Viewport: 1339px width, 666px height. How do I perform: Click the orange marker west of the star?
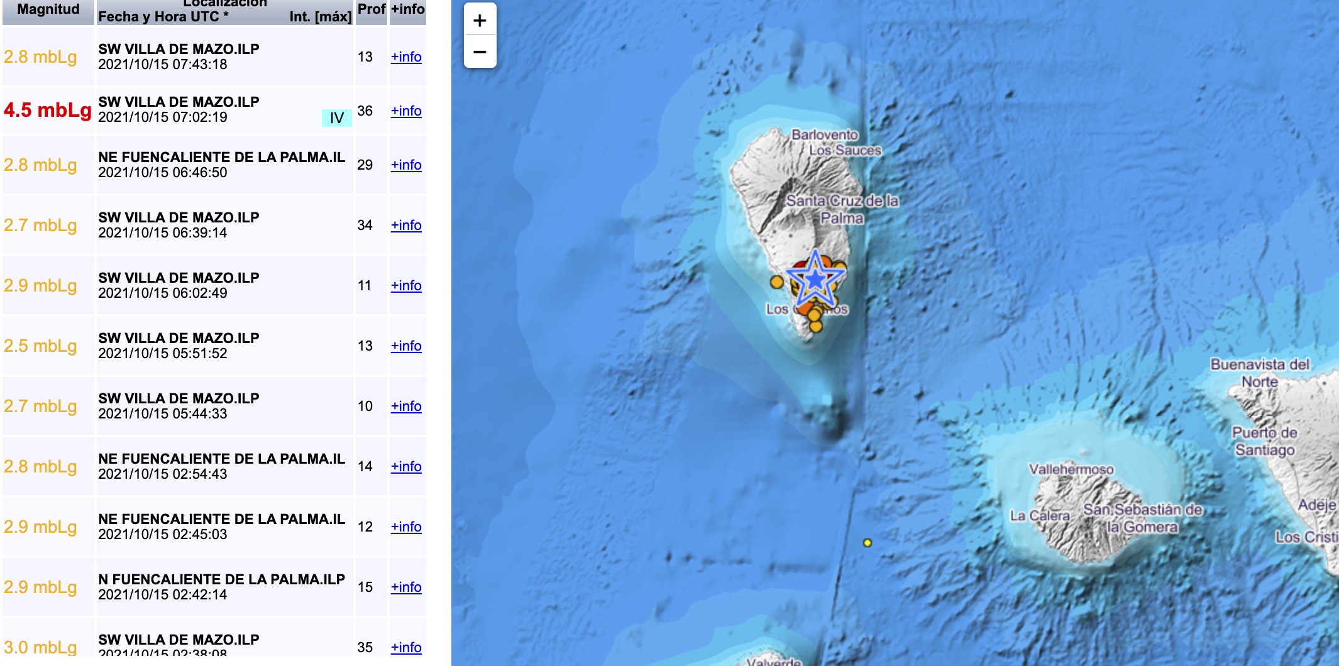pyautogui.click(x=777, y=282)
